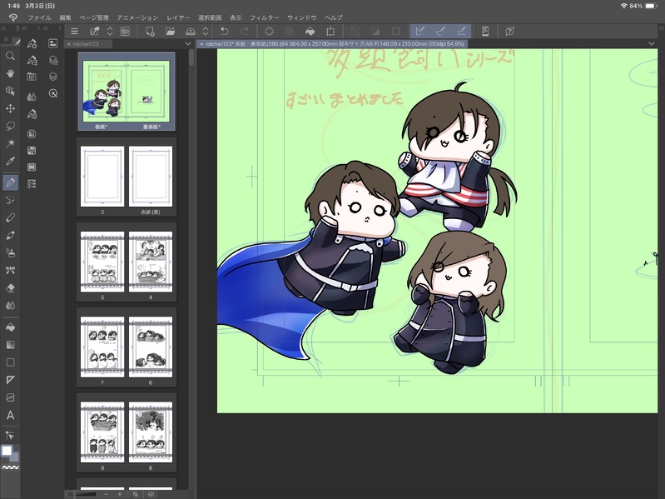
Task: Undo the last action
Action: (x=225, y=32)
